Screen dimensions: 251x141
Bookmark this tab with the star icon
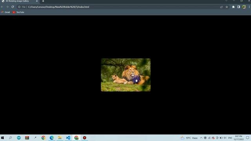click(227, 7)
